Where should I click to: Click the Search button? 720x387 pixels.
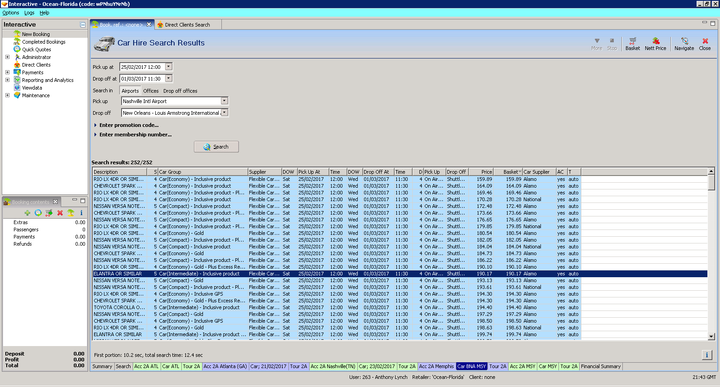(216, 147)
